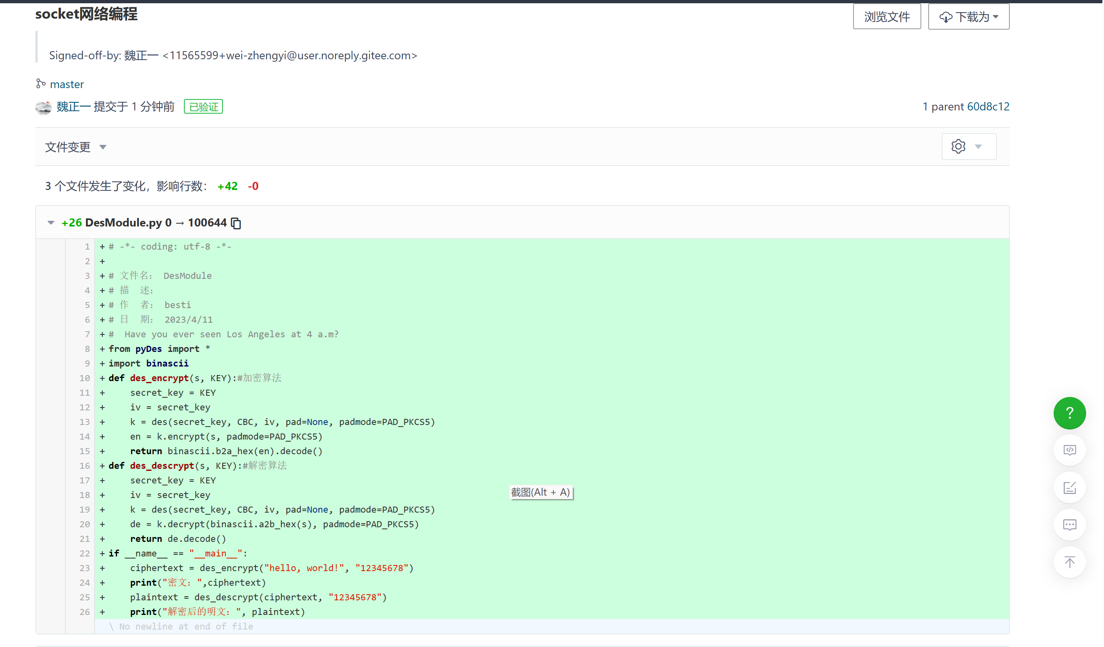Click line number 13 in the diff

pos(84,422)
